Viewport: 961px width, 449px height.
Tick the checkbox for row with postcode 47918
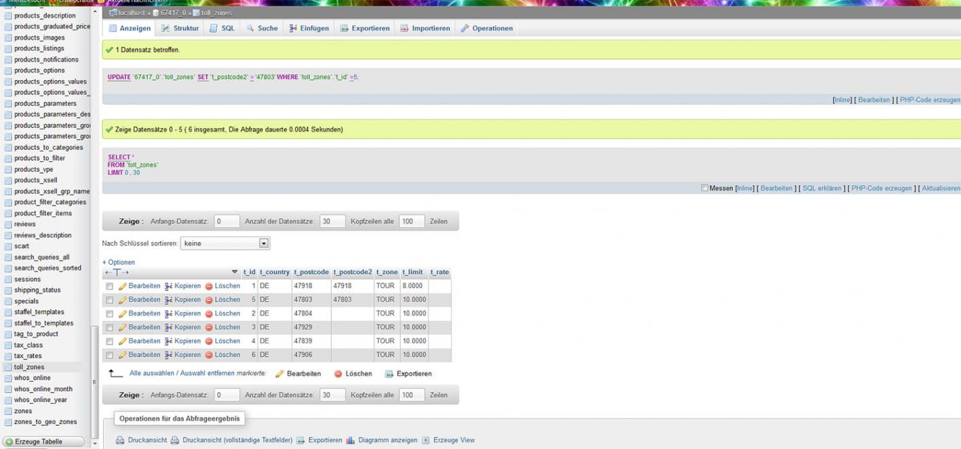click(x=109, y=286)
